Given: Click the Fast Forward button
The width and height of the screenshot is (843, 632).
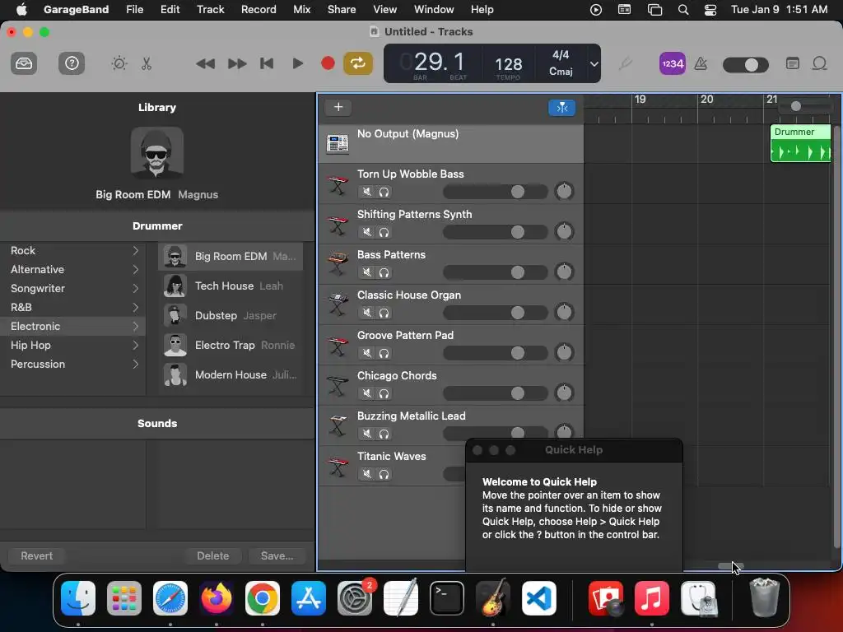Looking at the screenshot, I should click(236, 64).
